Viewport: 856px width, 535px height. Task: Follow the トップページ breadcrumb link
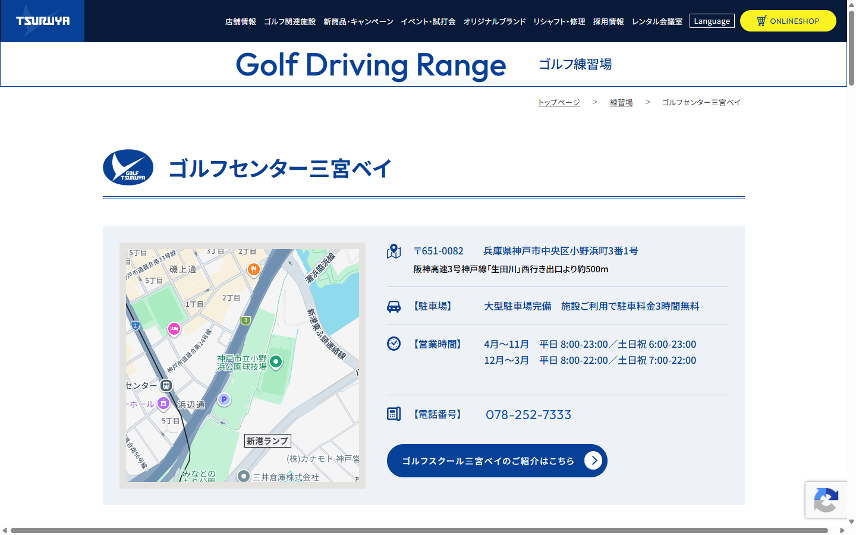(559, 102)
